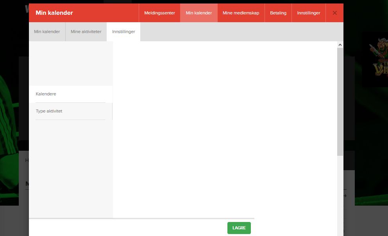This screenshot has width=388, height=236.
Task: Open the Mine aktiviteter sub-tab
Action: click(86, 32)
